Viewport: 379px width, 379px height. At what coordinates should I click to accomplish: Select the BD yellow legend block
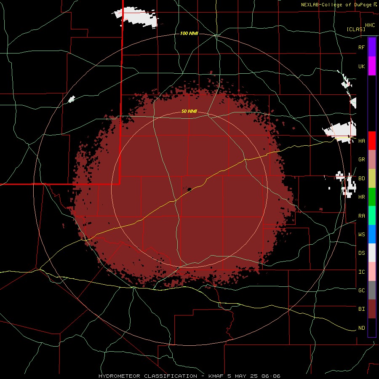pos(372,179)
